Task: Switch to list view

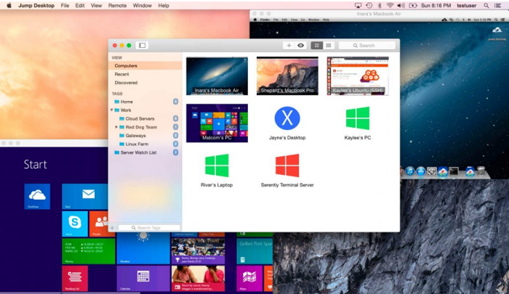Action: [329, 46]
